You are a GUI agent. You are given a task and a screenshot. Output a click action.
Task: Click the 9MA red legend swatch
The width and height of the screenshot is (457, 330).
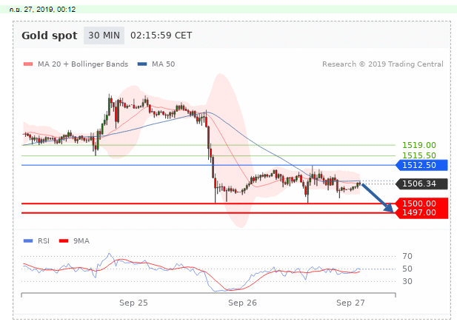click(x=64, y=241)
